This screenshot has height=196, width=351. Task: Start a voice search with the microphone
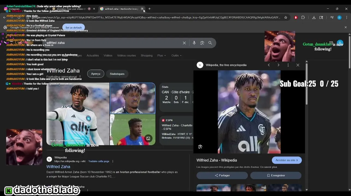pyautogui.click(x=194, y=43)
